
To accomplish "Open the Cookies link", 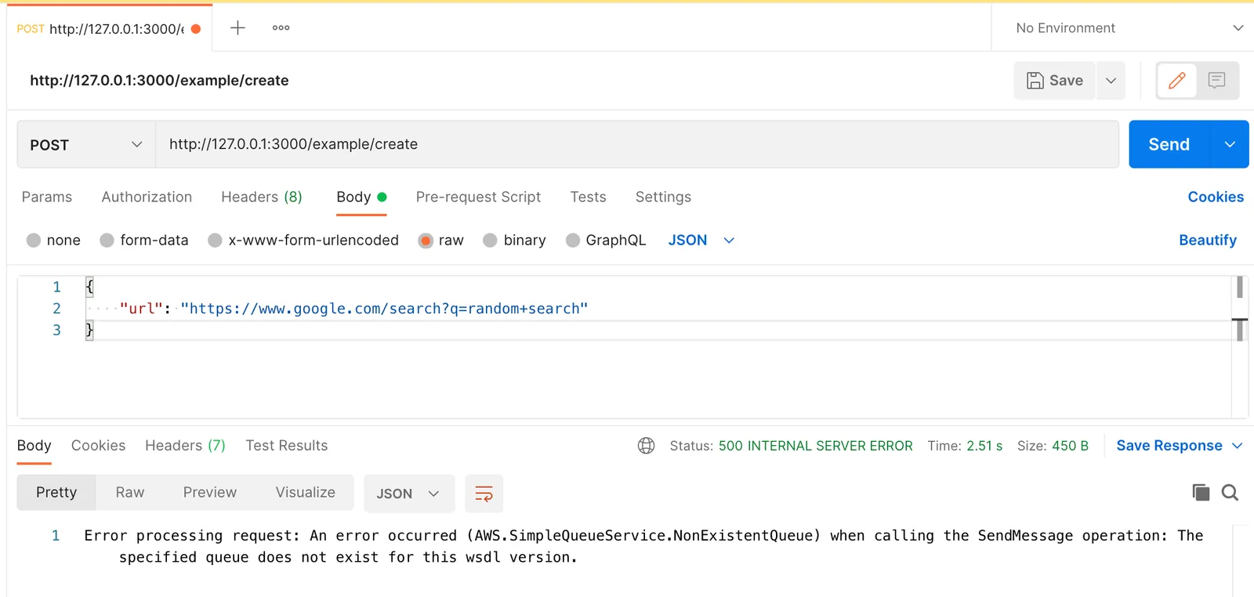I will click(1216, 197).
